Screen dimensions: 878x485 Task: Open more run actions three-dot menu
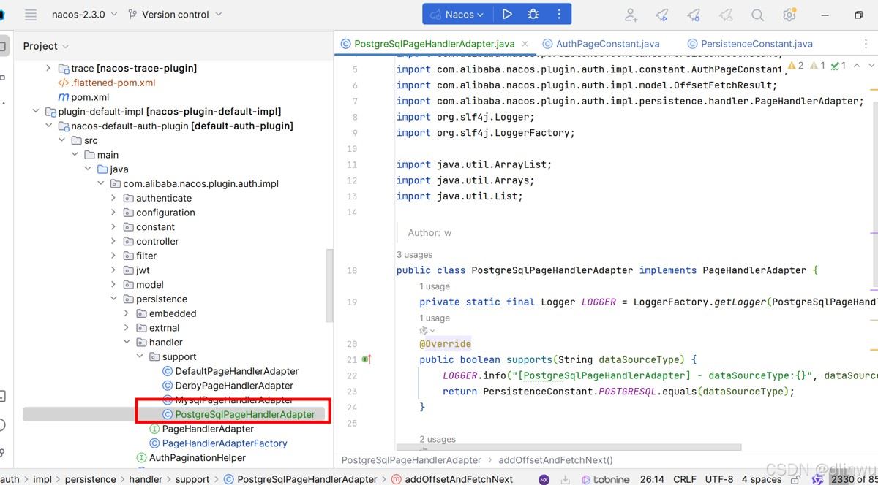(559, 15)
